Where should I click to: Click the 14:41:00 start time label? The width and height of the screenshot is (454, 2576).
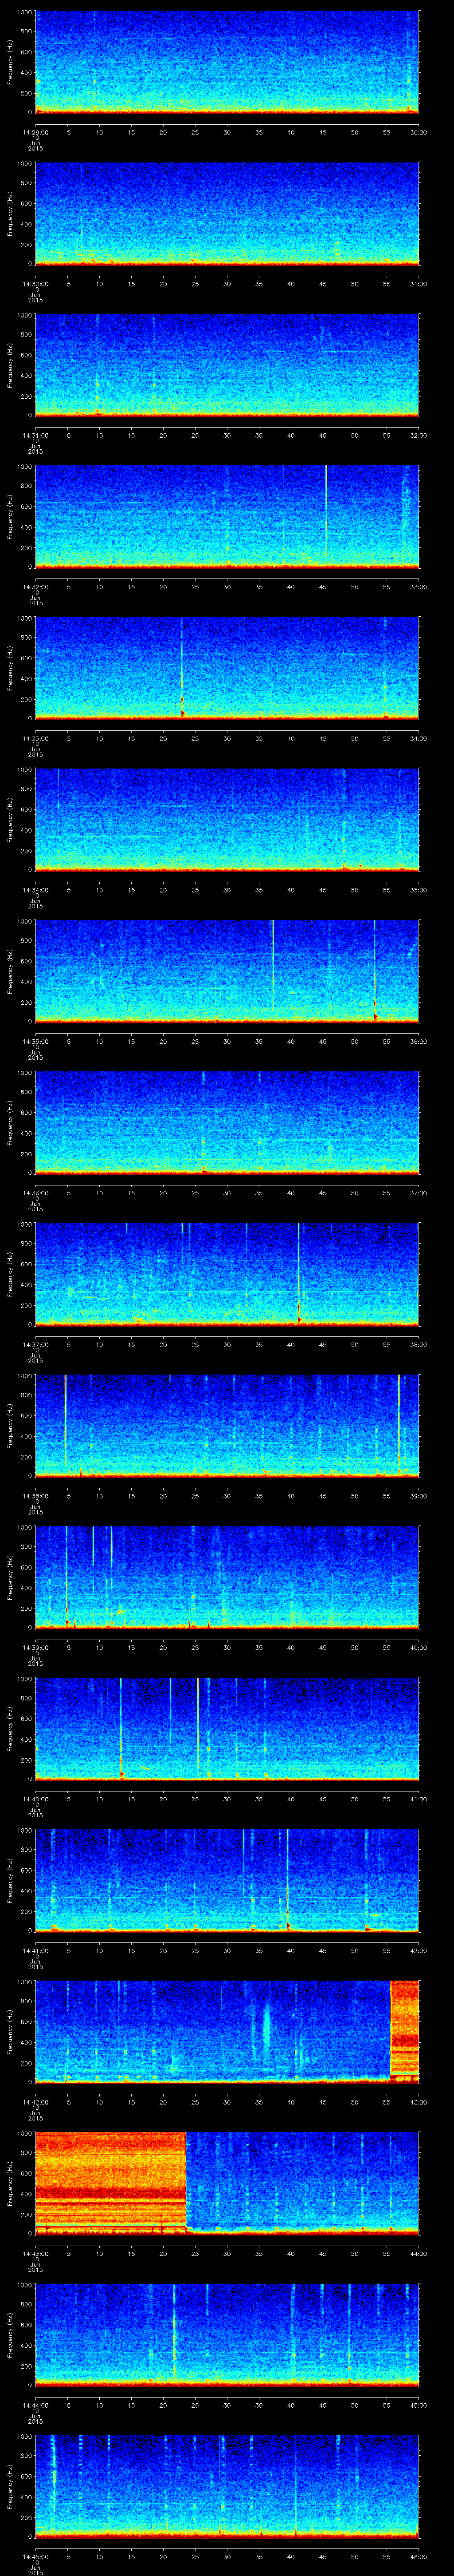click(35, 1950)
